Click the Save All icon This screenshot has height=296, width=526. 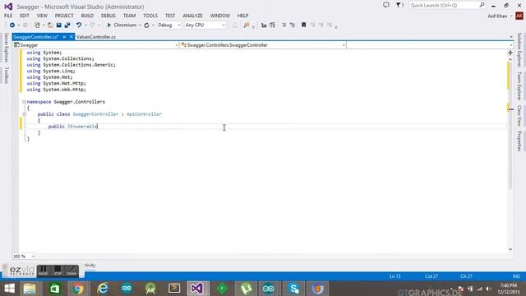(67, 25)
